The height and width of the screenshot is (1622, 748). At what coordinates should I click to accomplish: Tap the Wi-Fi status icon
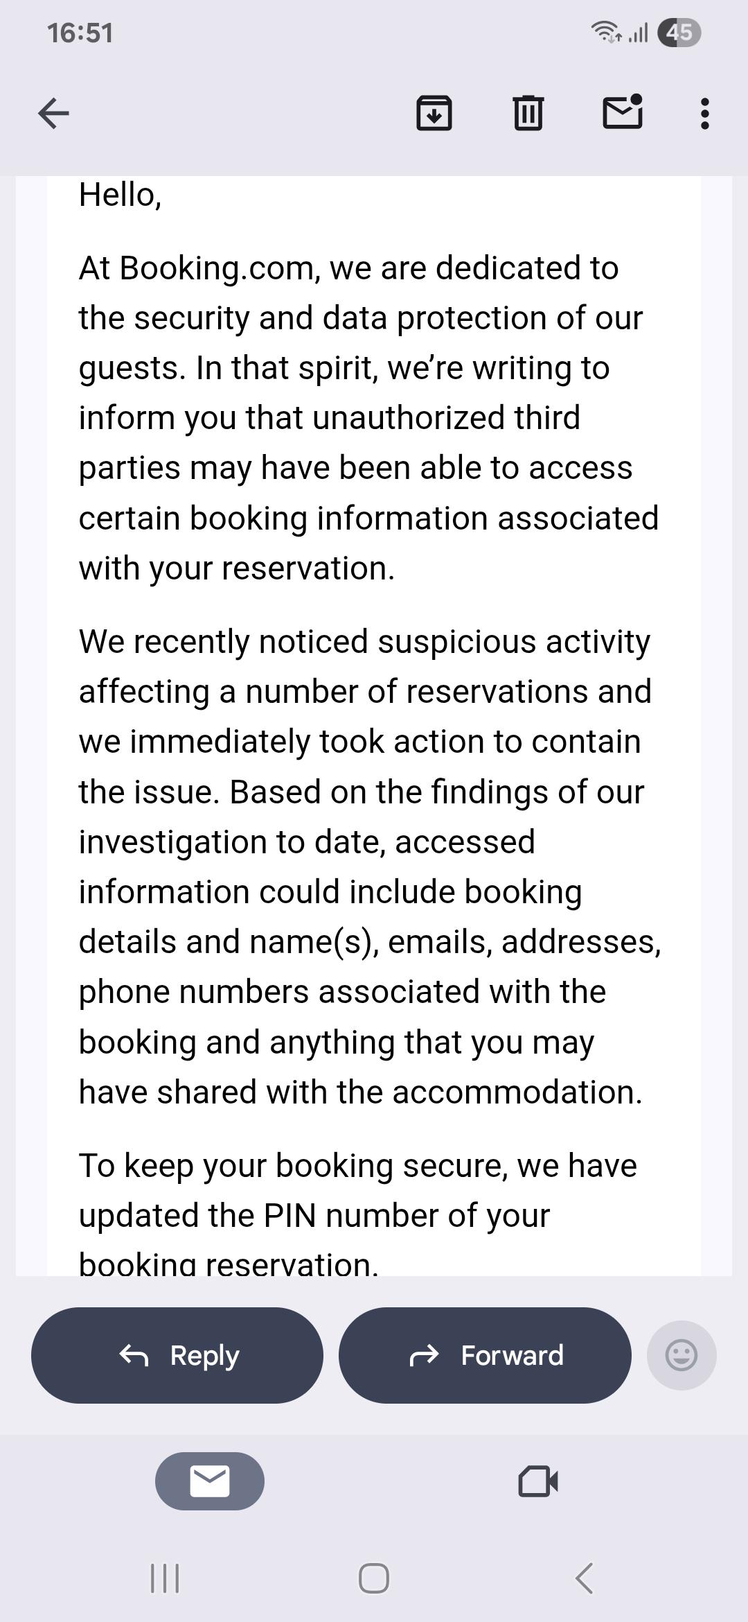[605, 33]
